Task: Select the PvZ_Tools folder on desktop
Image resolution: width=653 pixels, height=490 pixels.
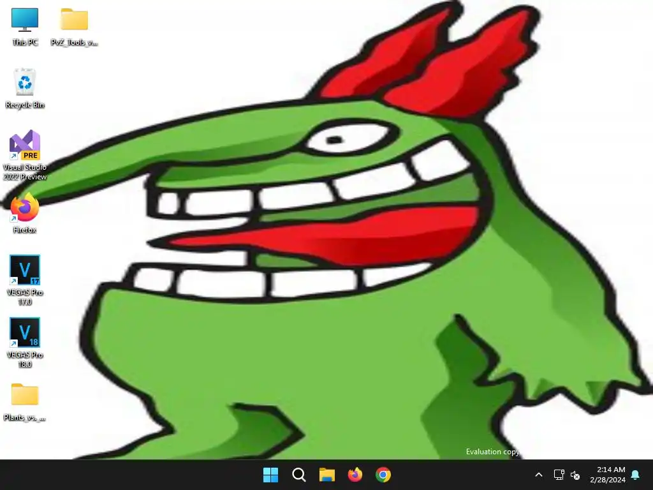Action: (74, 27)
